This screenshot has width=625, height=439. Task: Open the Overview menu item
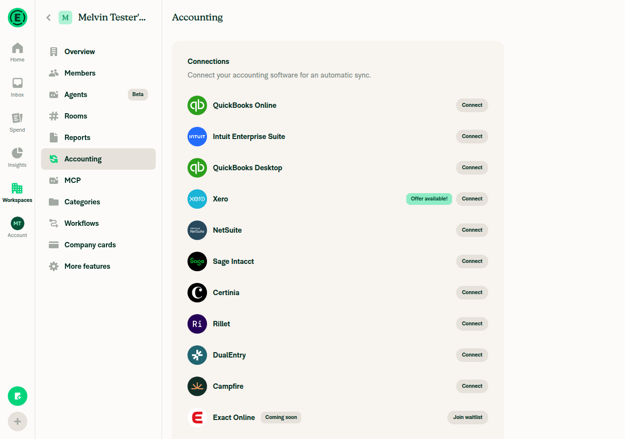(98, 52)
